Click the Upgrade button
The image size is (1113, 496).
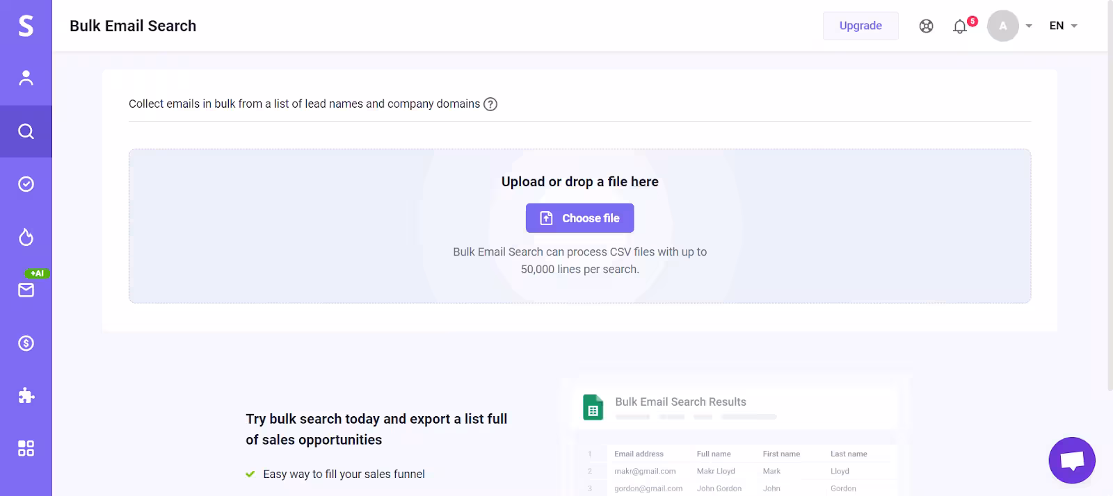(x=860, y=26)
